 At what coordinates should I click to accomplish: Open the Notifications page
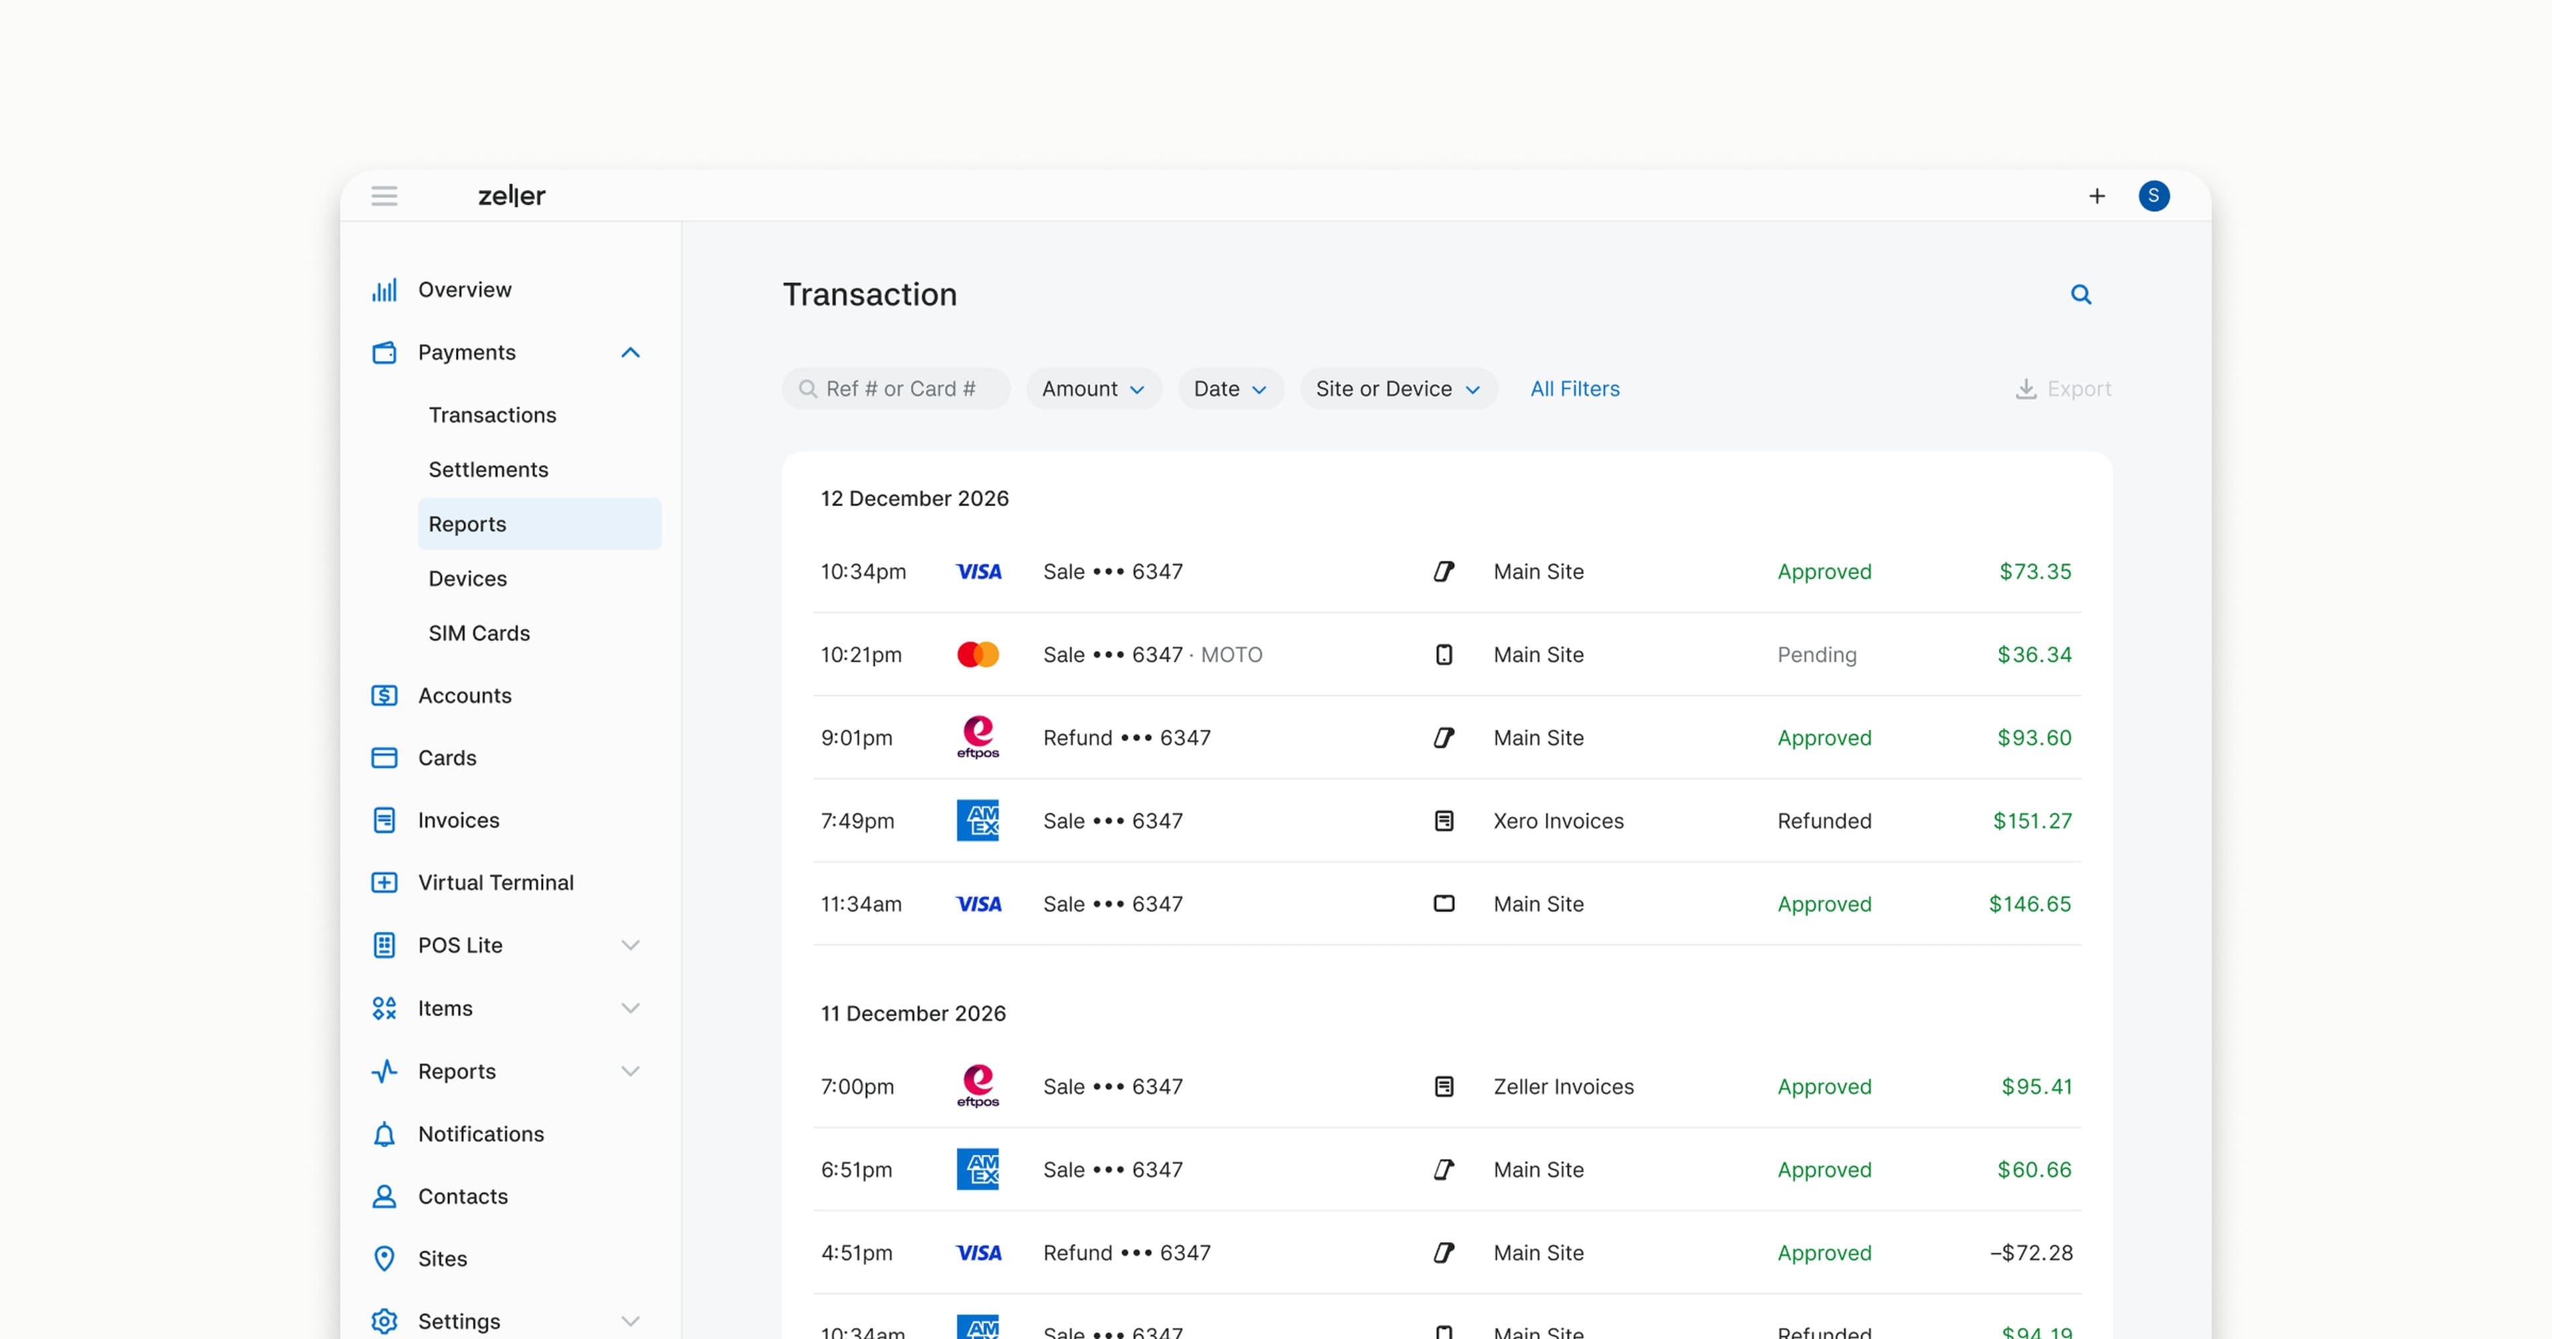(481, 1134)
